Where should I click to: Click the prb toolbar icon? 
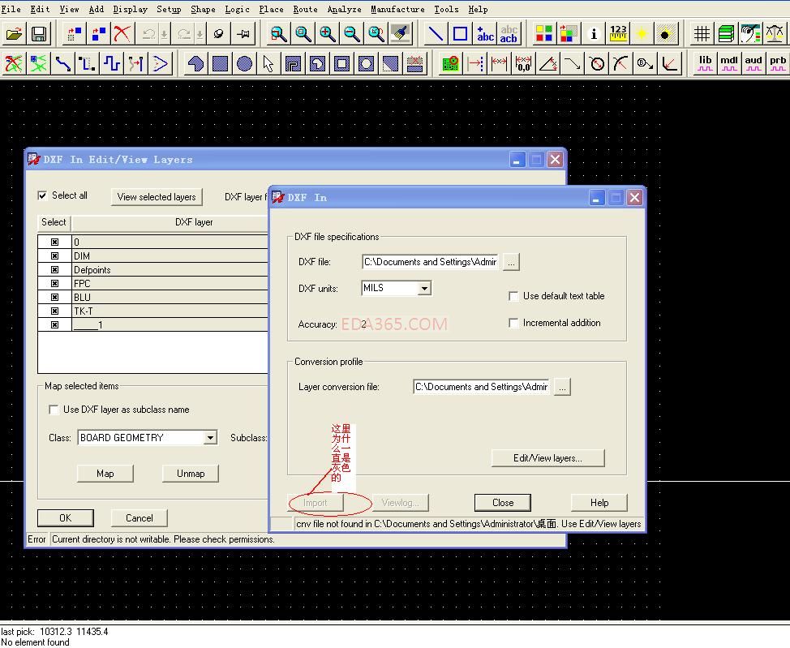tap(777, 63)
